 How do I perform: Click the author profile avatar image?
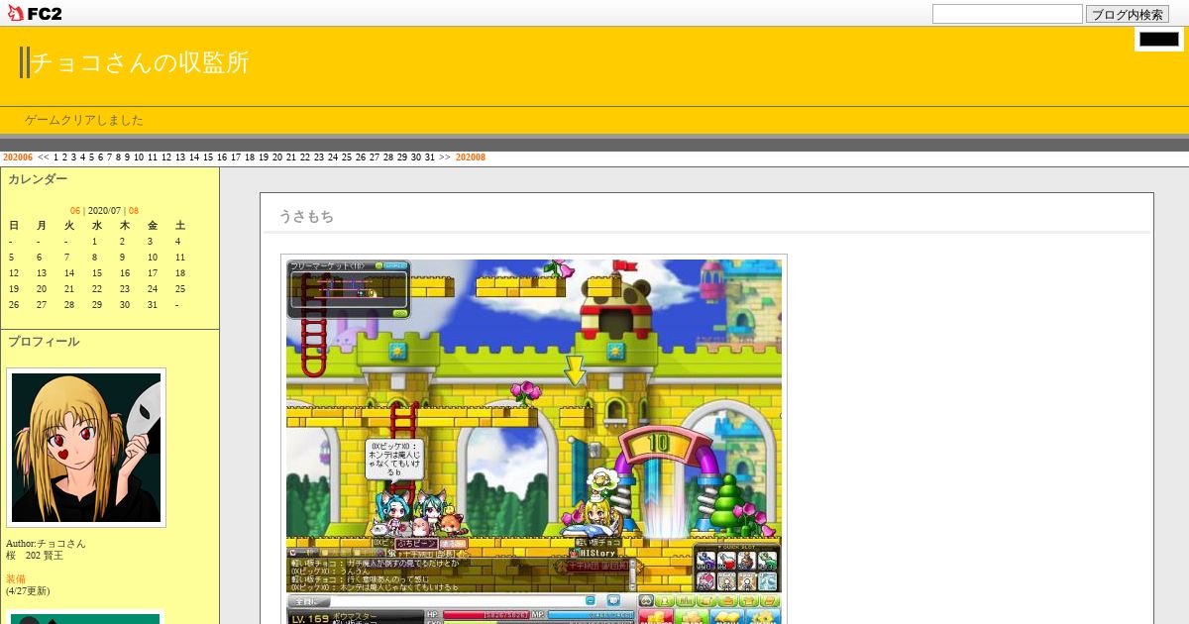(86, 448)
